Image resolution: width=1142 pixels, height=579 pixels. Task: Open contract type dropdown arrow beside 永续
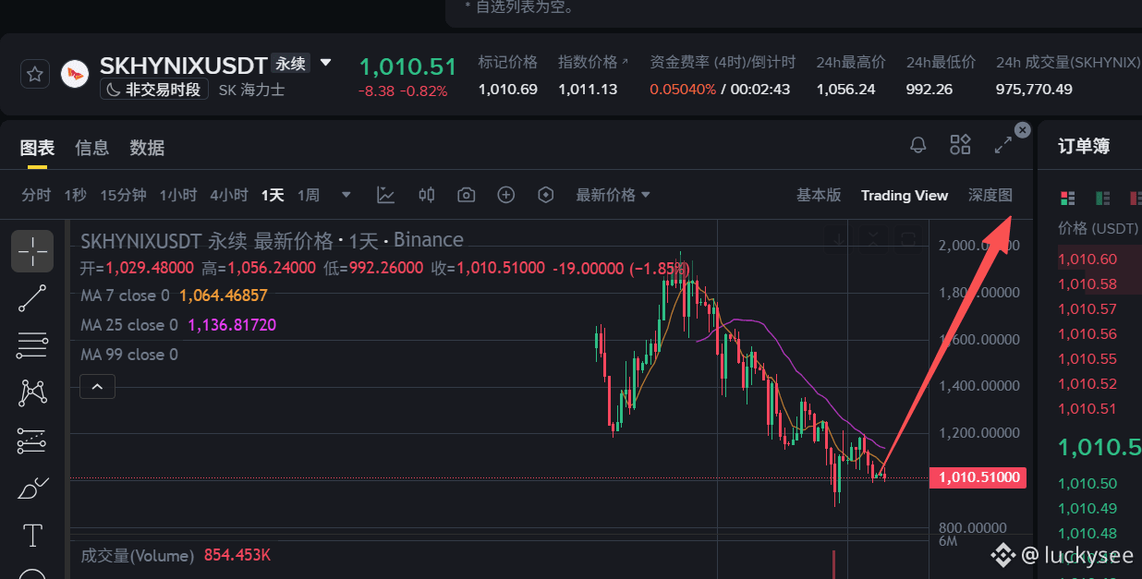coord(325,64)
